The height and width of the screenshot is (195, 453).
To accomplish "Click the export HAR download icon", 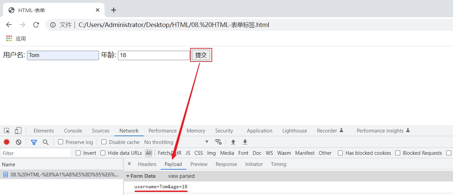I will coord(245,142).
